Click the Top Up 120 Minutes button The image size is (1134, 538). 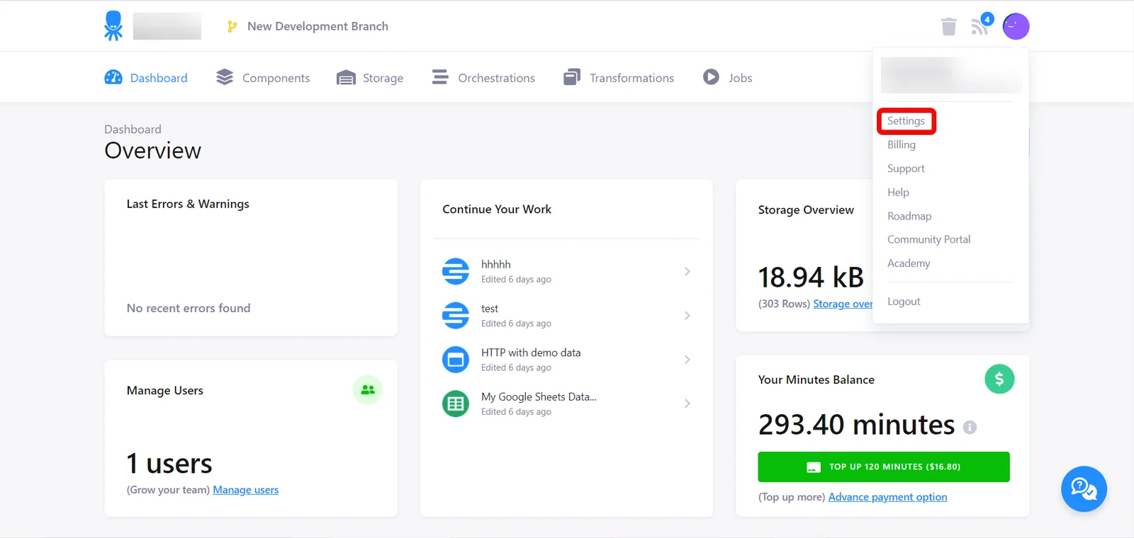884,467
